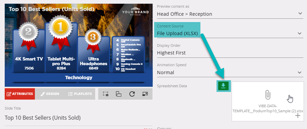Switch to the Attributes tab
This screenshot has width=307, height=129.
[20, 94]
